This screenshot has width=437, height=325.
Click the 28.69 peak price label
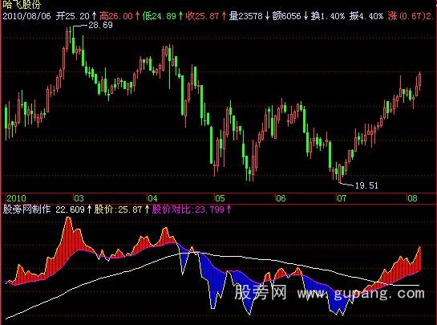(x=100, y=25)
